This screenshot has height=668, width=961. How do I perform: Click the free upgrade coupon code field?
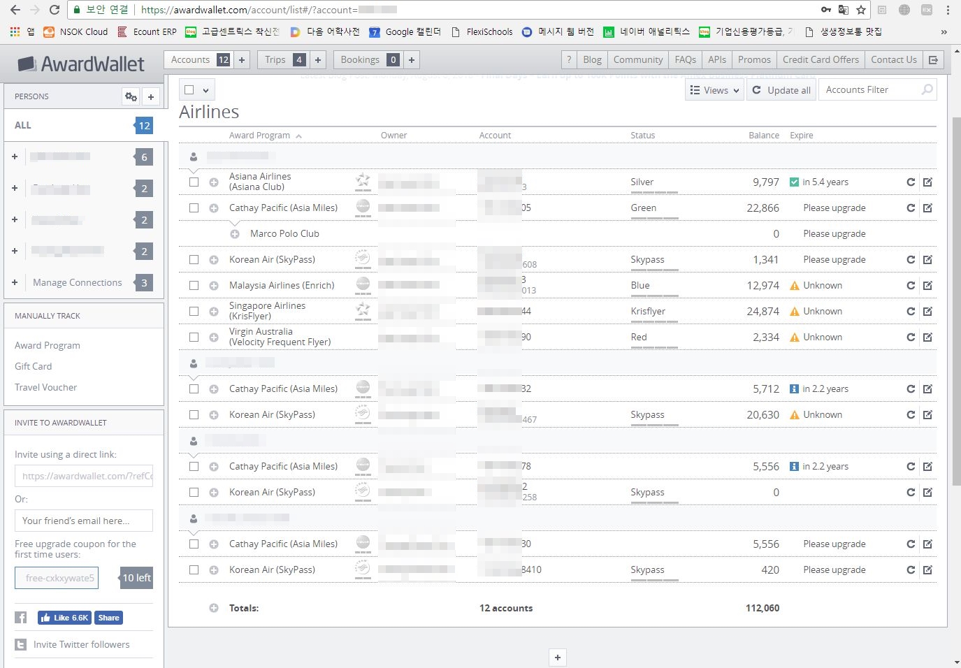(57, 578)
